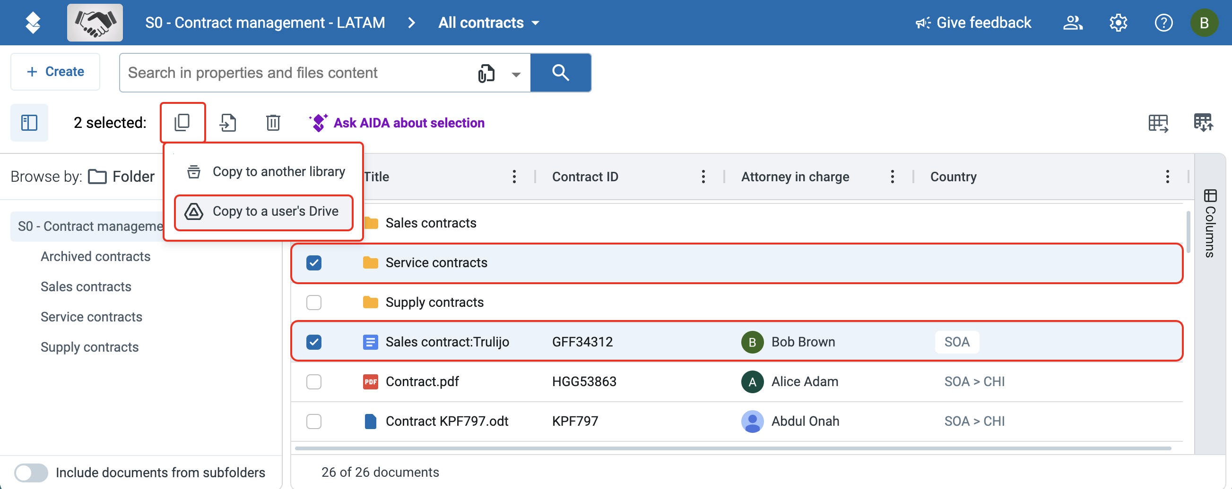Toggle the side panel layout icon
The height and width of the screenshot is (489, 1232).
29,123
